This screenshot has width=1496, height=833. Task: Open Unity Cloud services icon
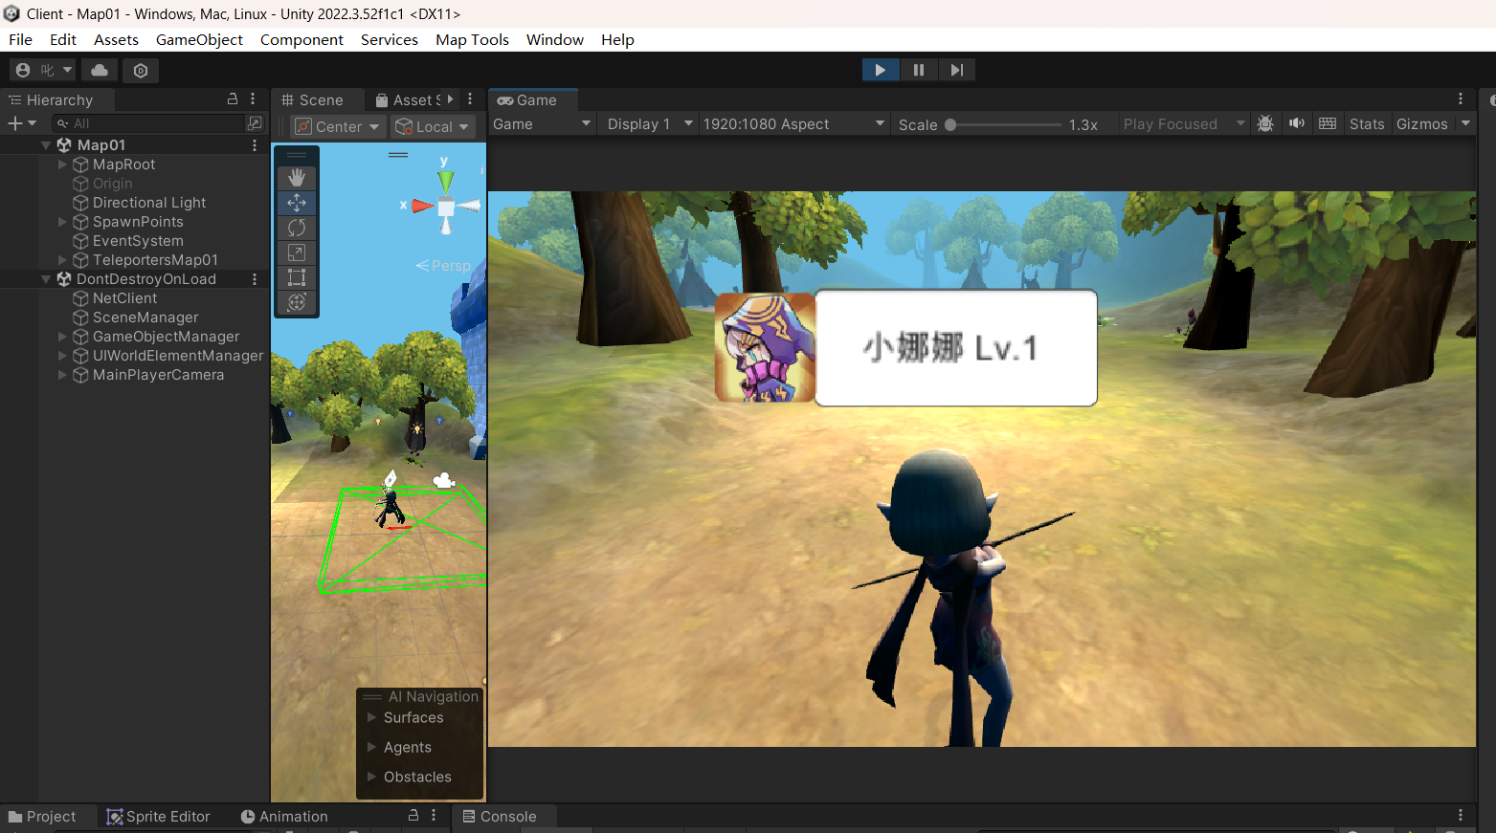[x=100, y=70]
